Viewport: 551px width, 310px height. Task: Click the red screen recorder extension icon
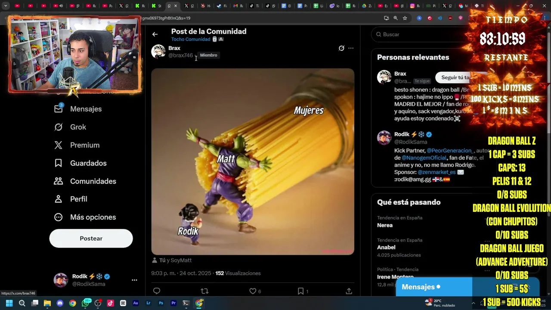(430, 18)
